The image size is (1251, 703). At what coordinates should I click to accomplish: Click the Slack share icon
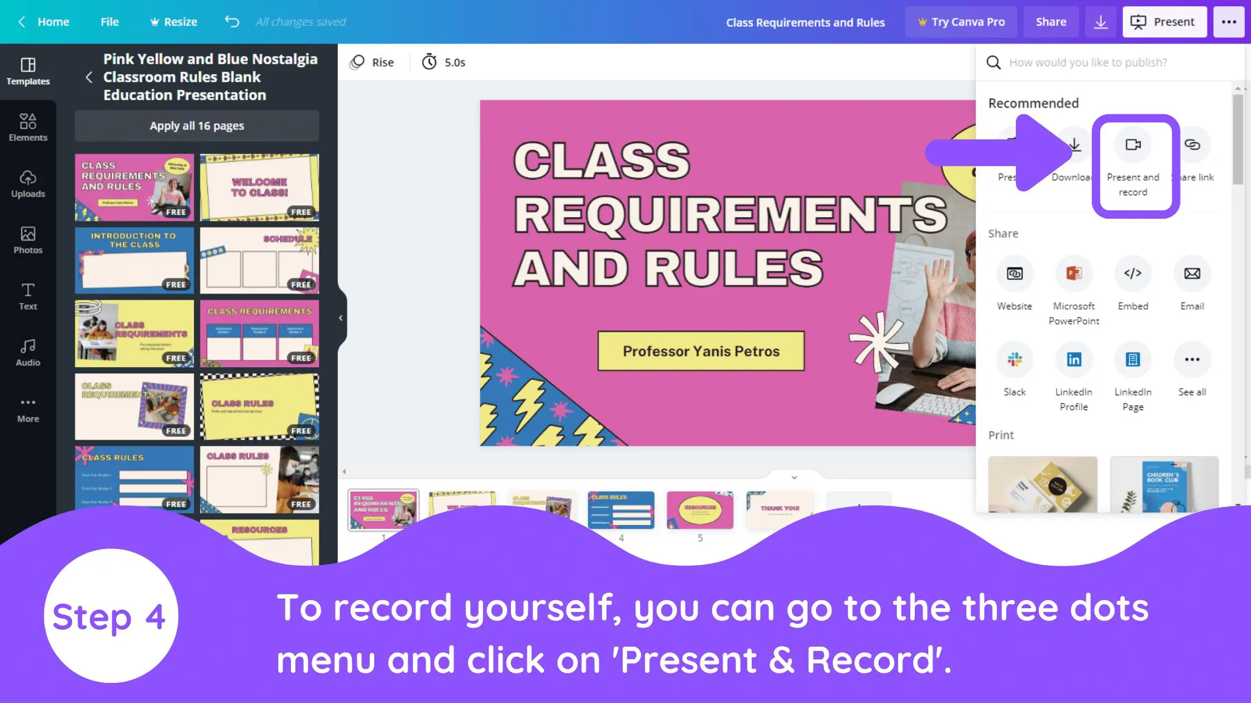1014,360
